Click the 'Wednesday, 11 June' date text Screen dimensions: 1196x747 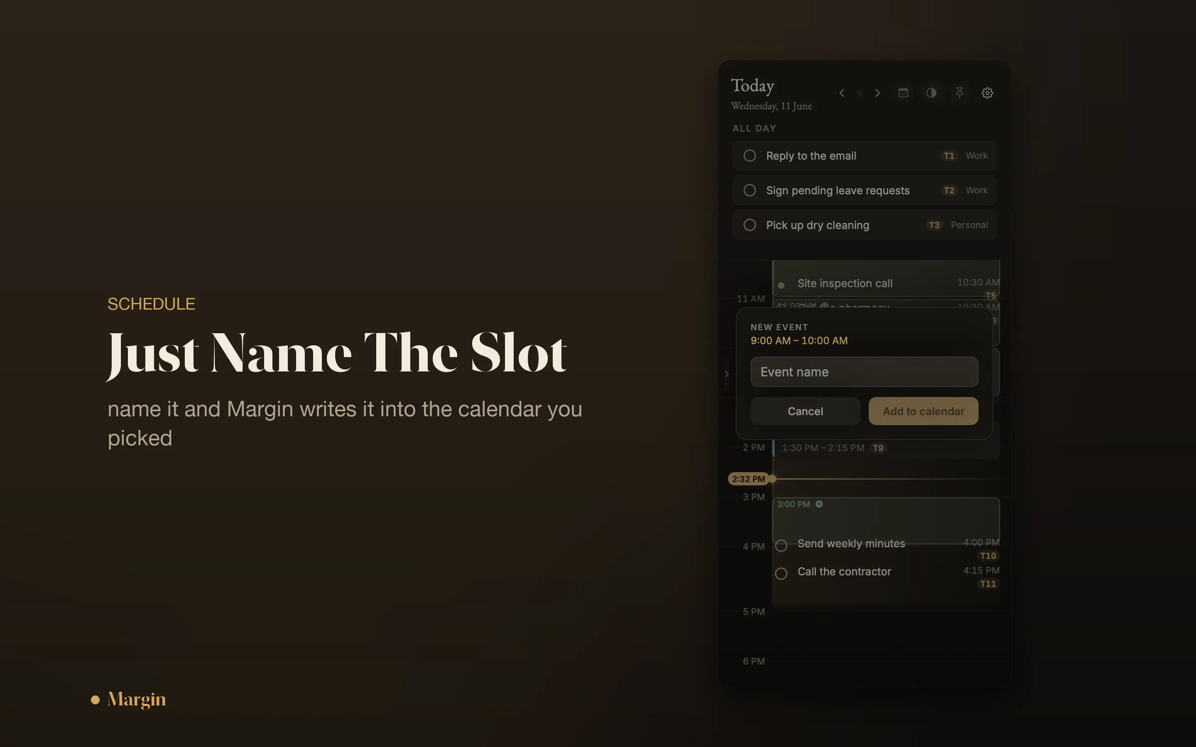[x=771, y=106]
